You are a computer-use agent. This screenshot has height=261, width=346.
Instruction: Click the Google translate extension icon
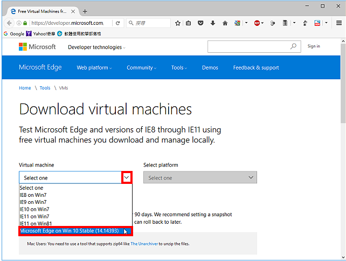(x=237, y=23)
